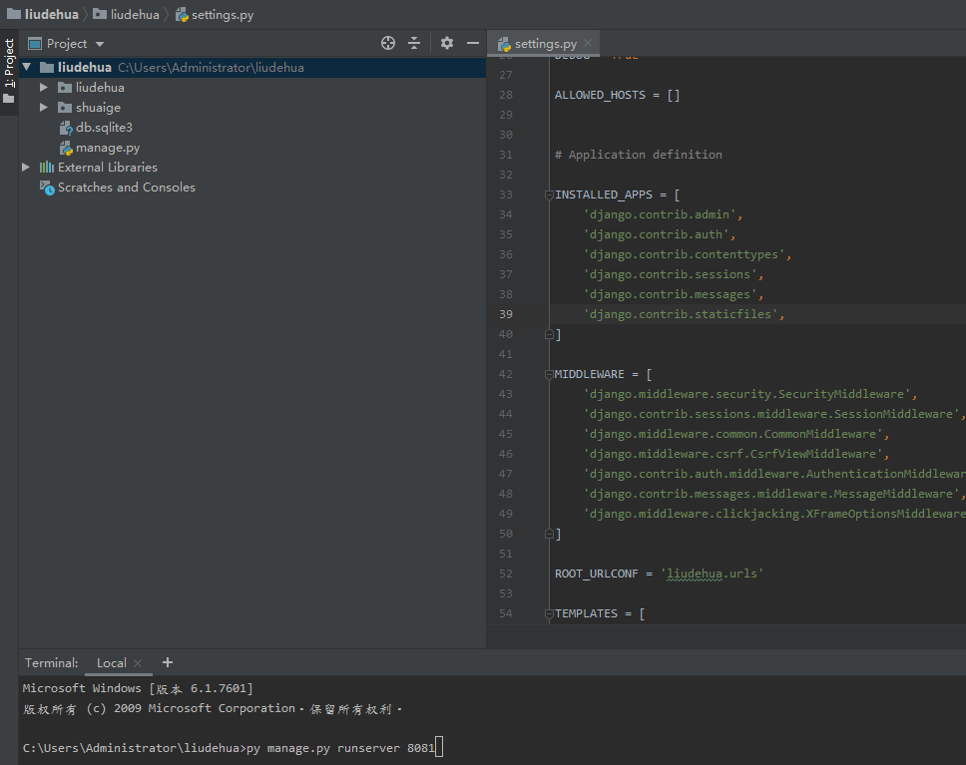Close the settings.py editor tab
966x765 pixels.
point(588,43)
